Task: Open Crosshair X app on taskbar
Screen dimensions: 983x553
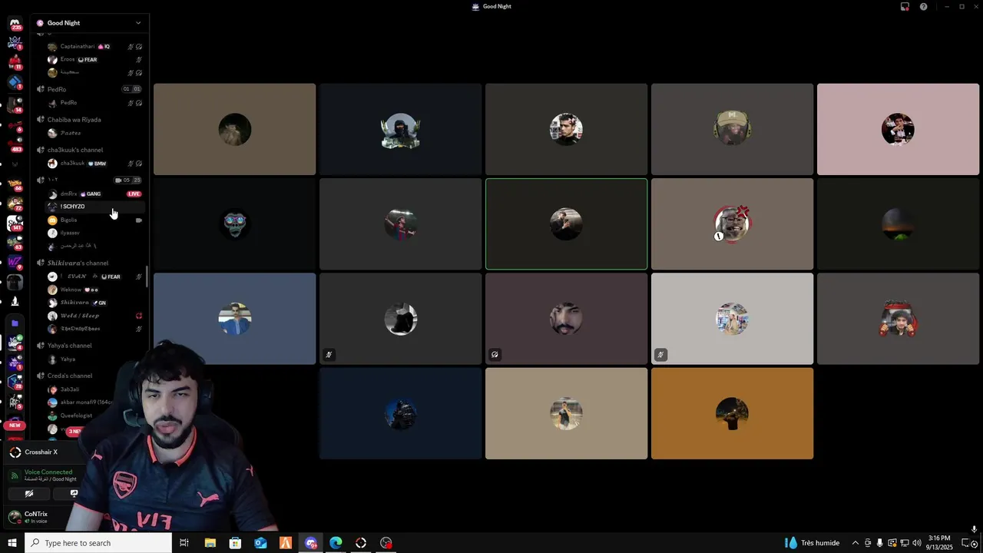Action: [x=361, y=543]
